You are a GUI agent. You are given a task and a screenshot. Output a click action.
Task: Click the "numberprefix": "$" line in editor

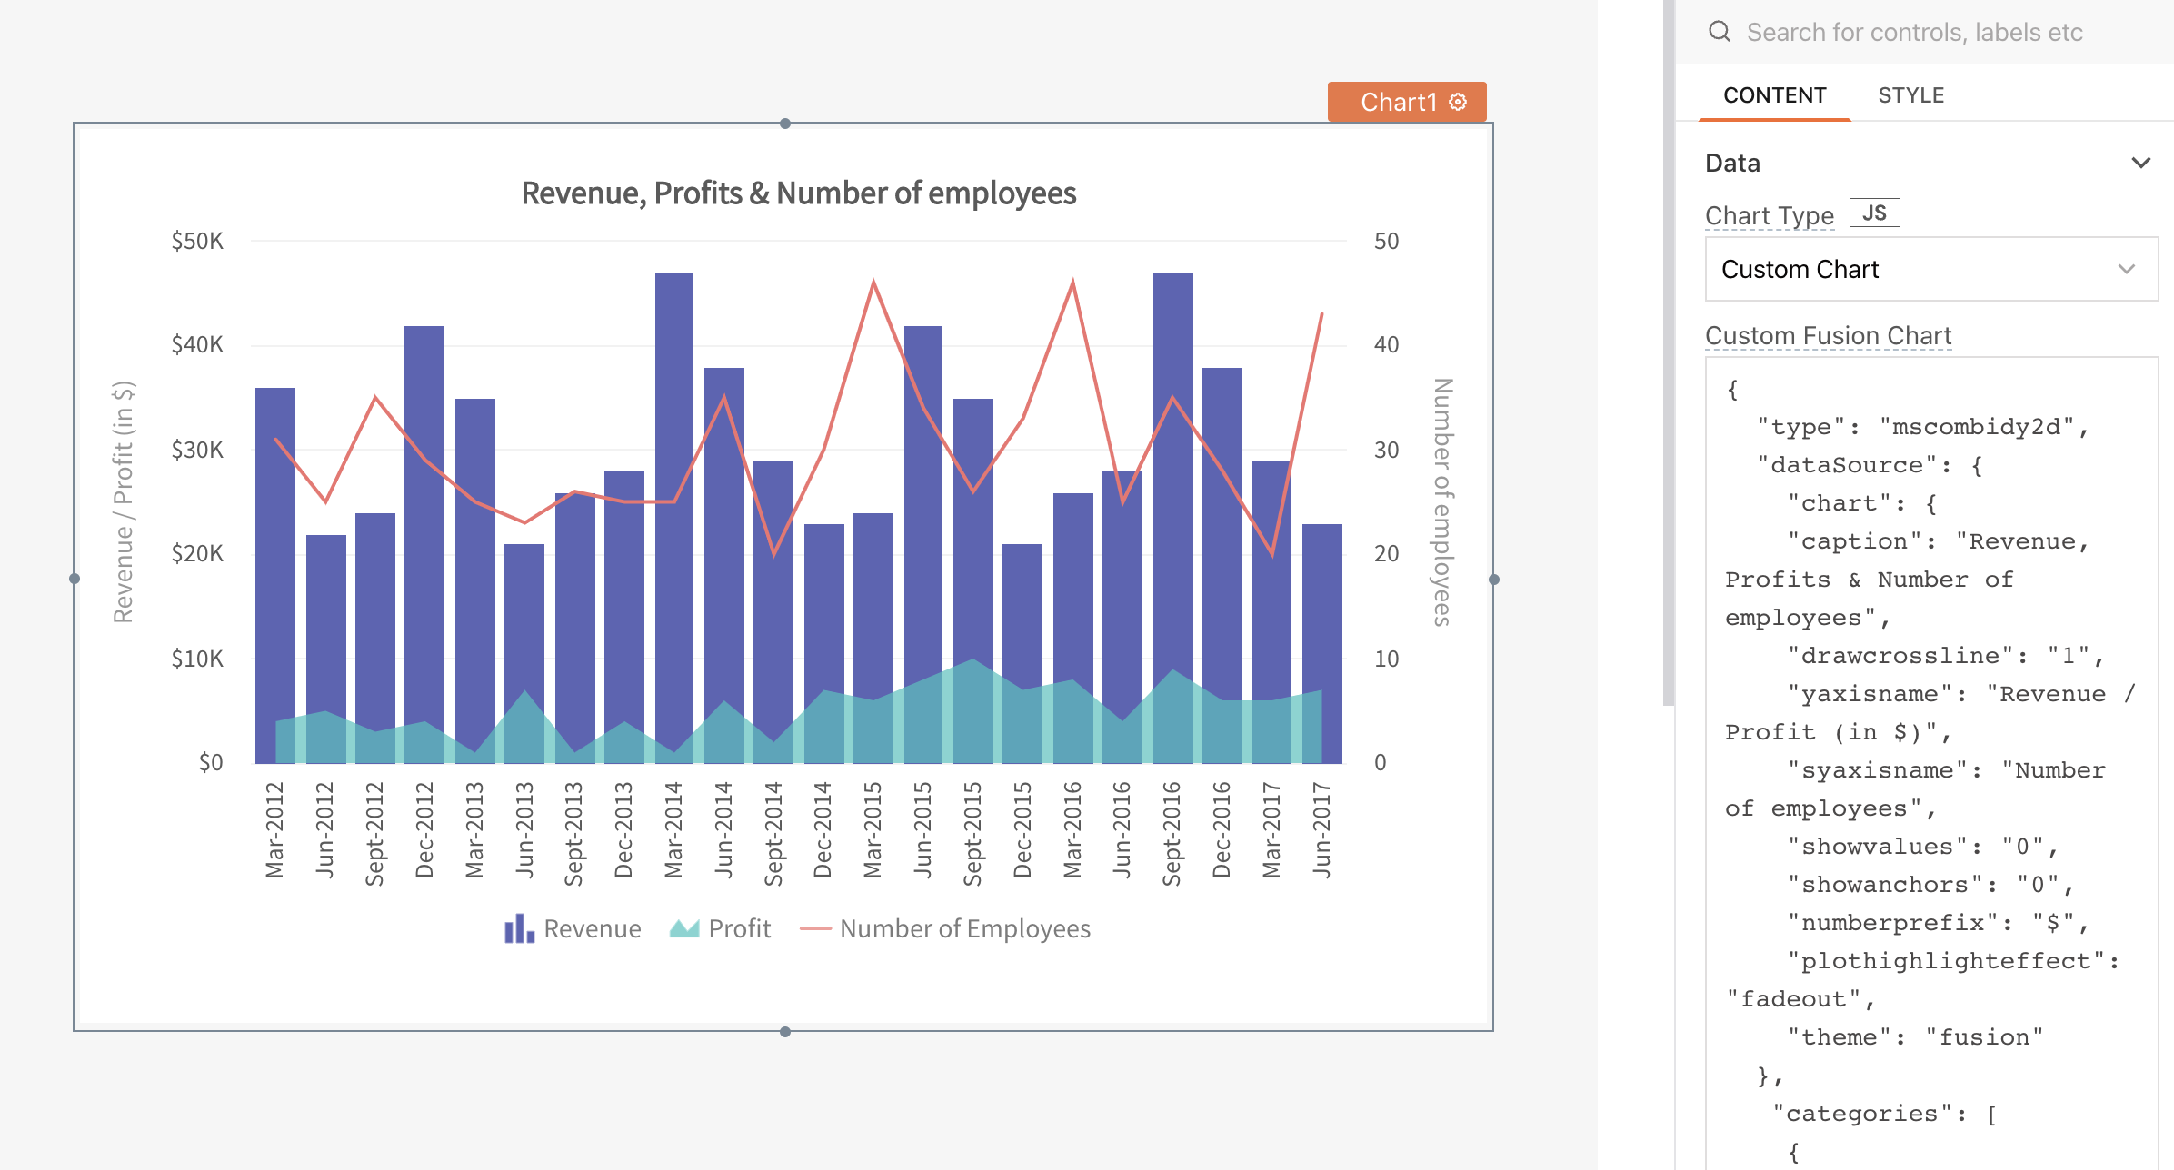[x=1939, y=923]
